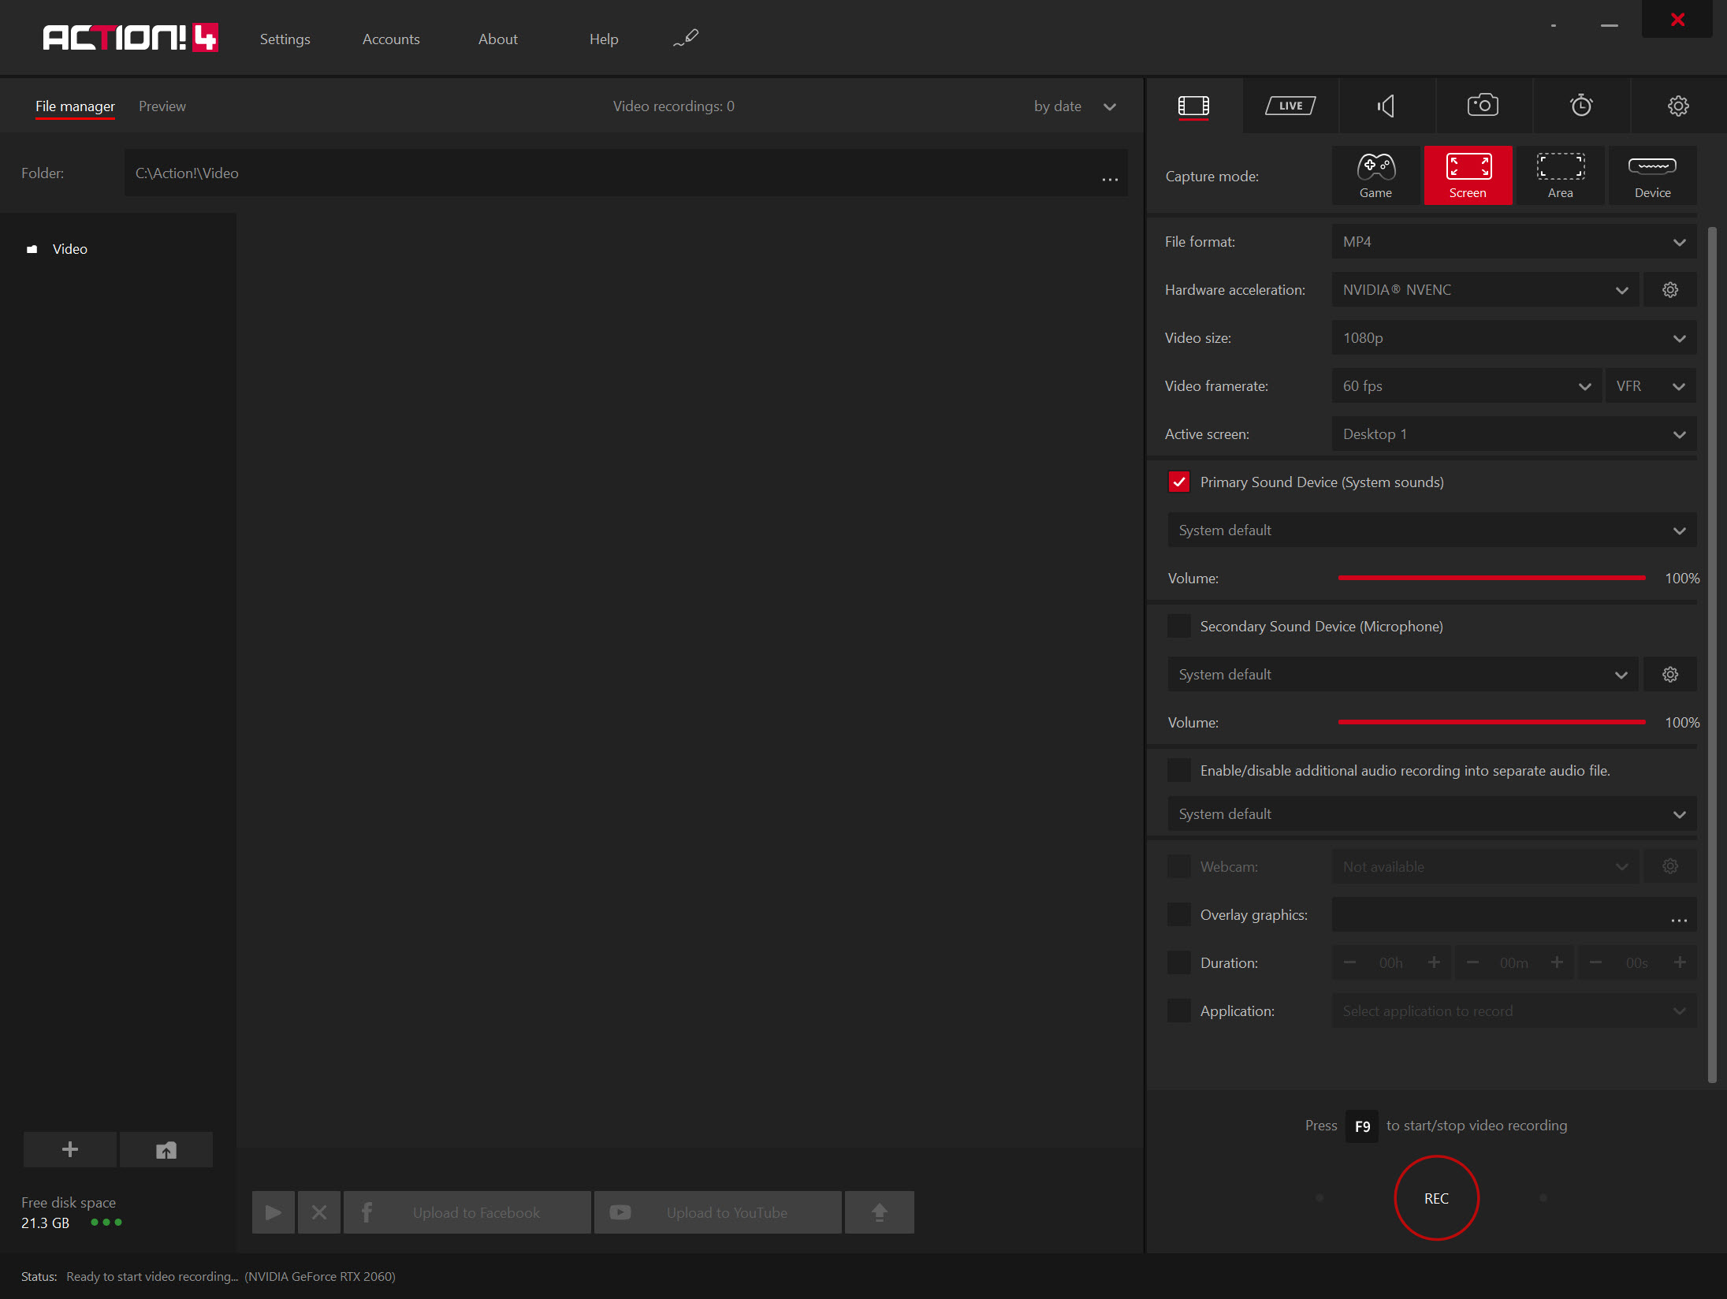Open the NVIDIA NVENC acceleration dropdown

1486,290
